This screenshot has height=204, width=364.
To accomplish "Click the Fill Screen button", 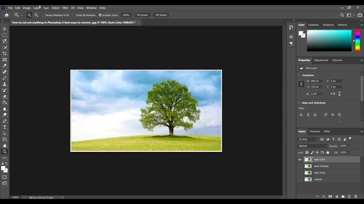I will [x=161, y=15].
